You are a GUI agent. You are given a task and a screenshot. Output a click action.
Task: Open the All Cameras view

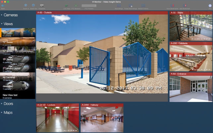pyautogui.click(x=18, y=77)
